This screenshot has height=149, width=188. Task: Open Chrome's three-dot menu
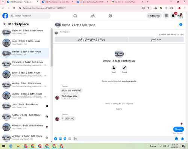[185, 8]
